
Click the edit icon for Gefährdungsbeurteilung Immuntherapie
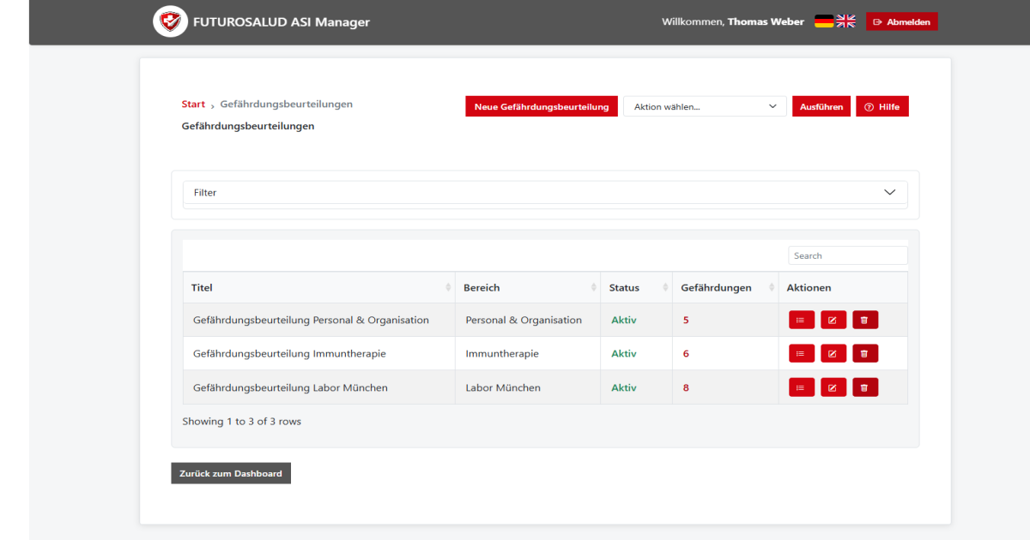tap(833, 353)
